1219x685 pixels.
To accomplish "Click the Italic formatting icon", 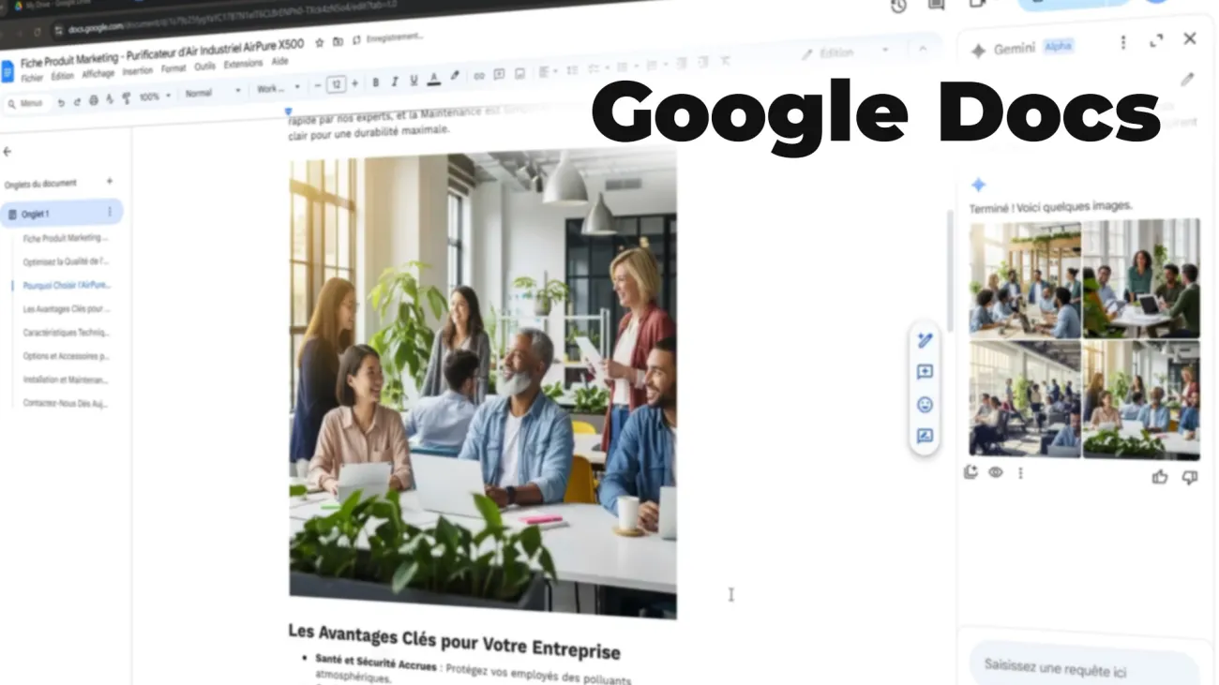I will coord(395,82).
